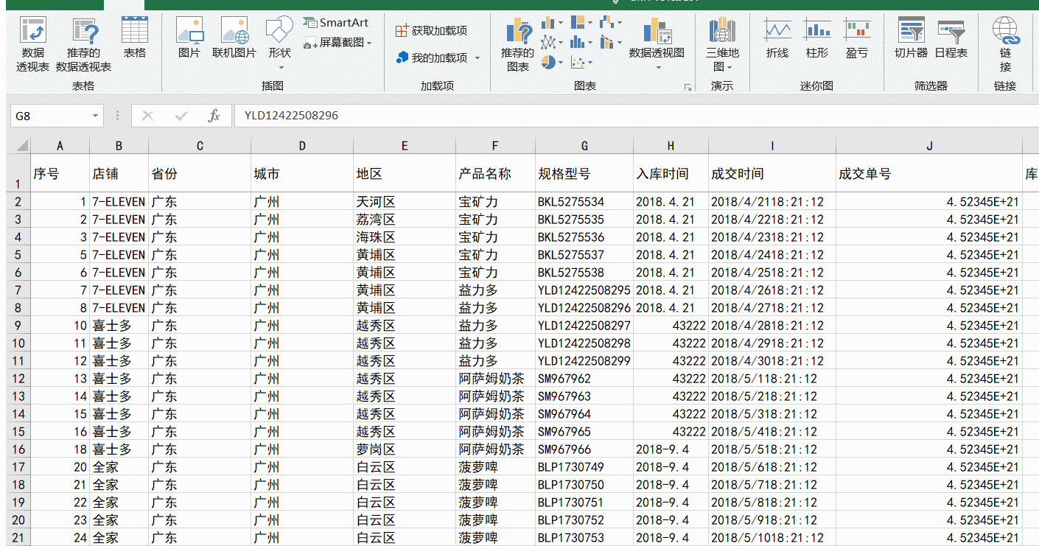This screenshot has width=1039, height=546.
Task: Select cell BKL5275534
Action: click(584, 202)
